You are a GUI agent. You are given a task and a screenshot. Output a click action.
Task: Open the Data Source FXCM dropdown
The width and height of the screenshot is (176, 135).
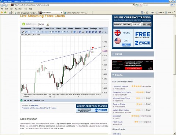[x=48, y=24]
